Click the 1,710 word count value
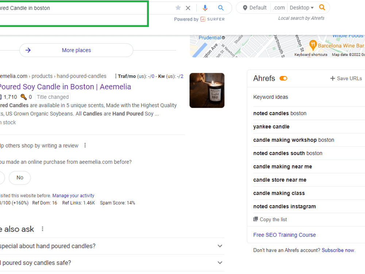The height and width of the screenshot is (274, 365). pos(10,97)
